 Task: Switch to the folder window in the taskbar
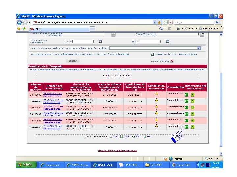click(156, 165)
